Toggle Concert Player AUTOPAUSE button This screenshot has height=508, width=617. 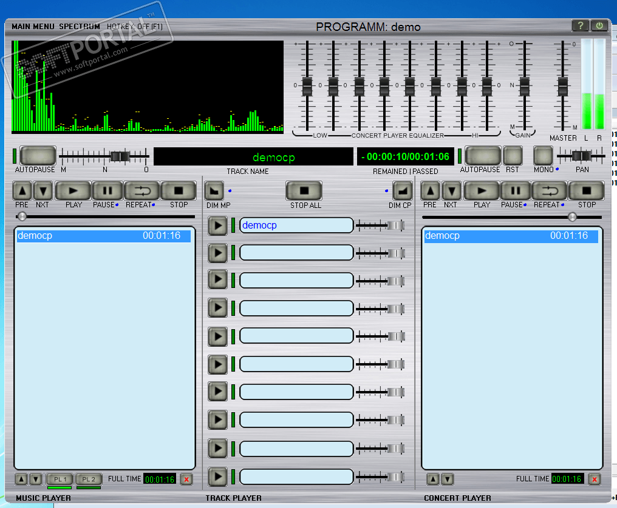pos(483,156)
